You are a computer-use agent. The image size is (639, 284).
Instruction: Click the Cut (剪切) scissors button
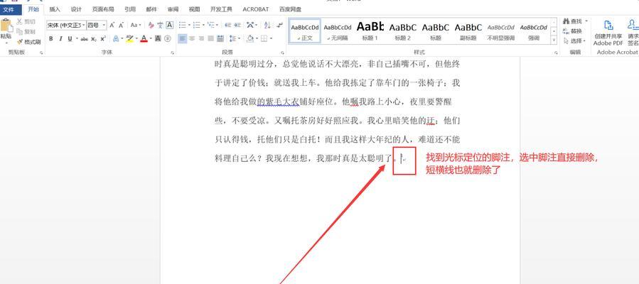coord(26,21)
